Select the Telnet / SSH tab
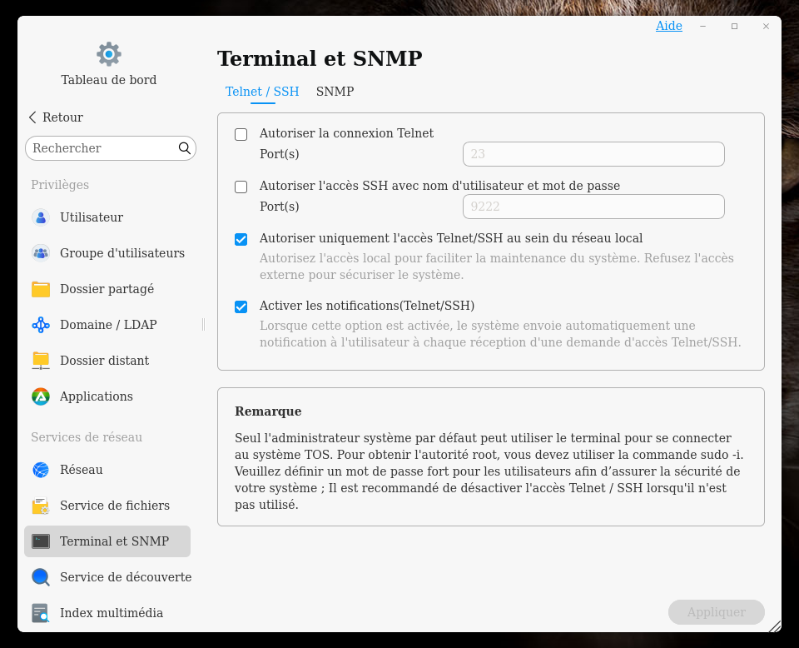Screen dimensions: 799x648 tap(262, 92)
